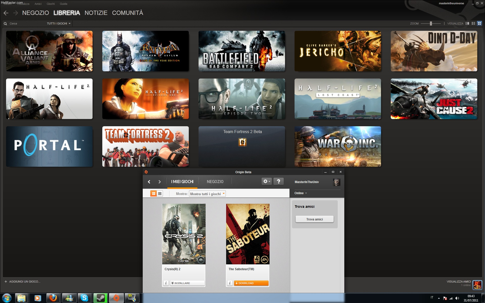
Task: Change Online status dropdown in Origin
Action: [301, 193]
